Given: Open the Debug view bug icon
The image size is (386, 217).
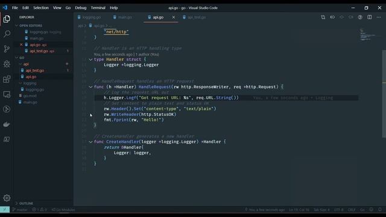Looking at the screenshot, I should click(x=7, y=64).
